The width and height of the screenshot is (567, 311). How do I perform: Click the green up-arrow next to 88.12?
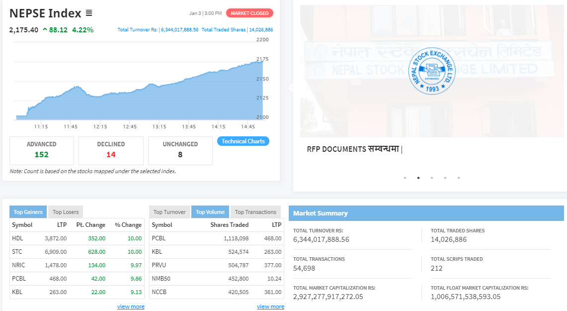pos(45,30)
